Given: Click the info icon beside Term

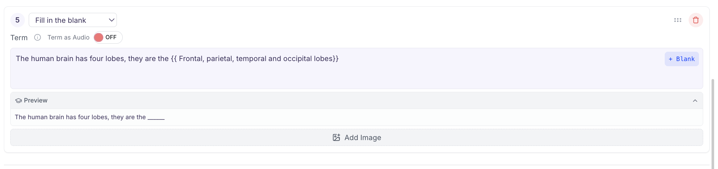Looking at the screenshot, I should tap(37, 38).
